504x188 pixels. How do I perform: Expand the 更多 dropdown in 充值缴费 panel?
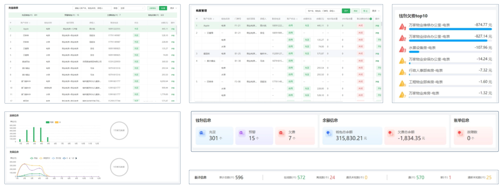pyautogui.click(x=173, y=8)
